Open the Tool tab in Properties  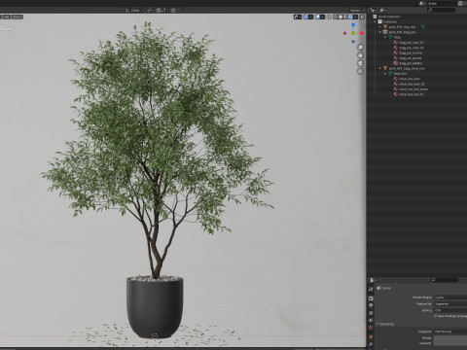371,289
